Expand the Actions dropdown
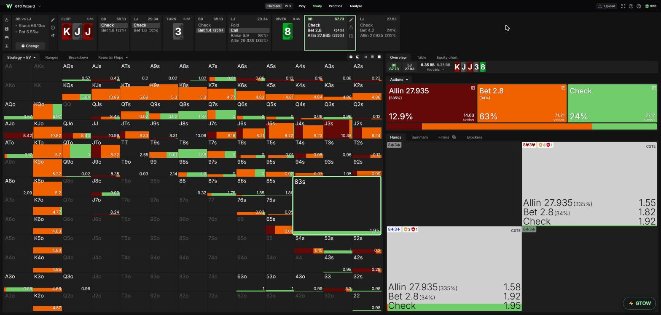 click(399, 79)
